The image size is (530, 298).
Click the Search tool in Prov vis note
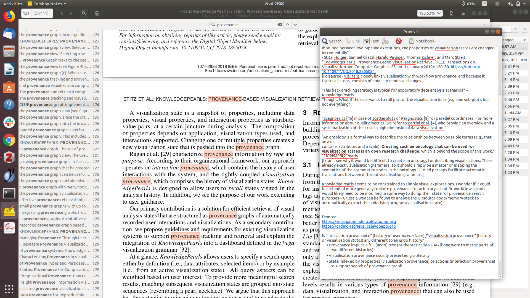[x=332, y=41]
